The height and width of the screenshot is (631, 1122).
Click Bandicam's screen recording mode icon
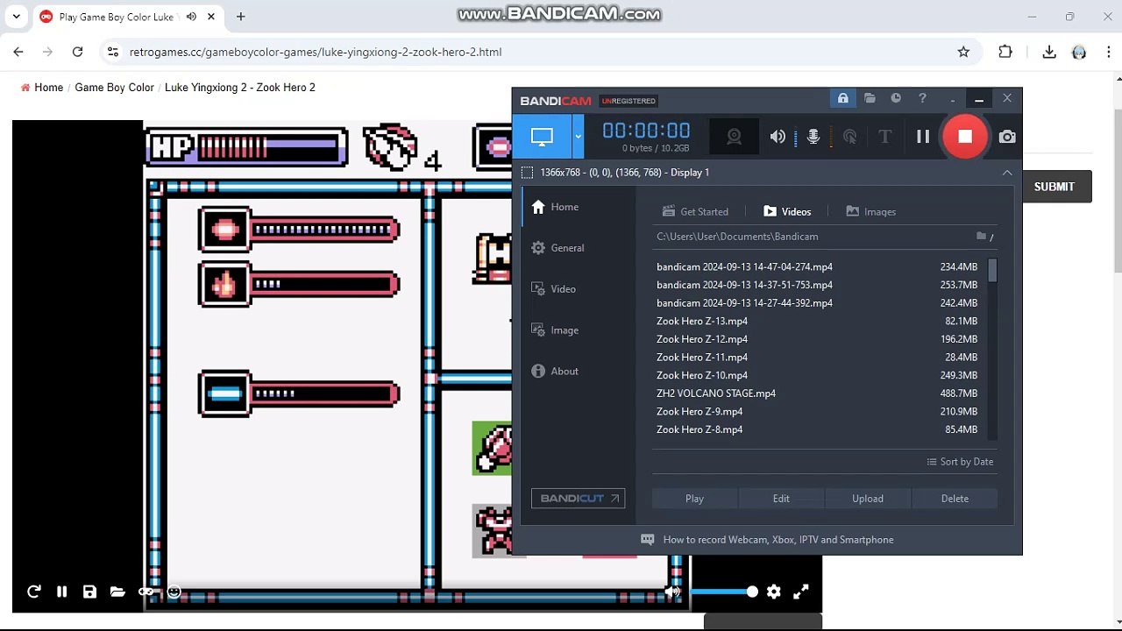pyautogui.click(x=542, y=137)
